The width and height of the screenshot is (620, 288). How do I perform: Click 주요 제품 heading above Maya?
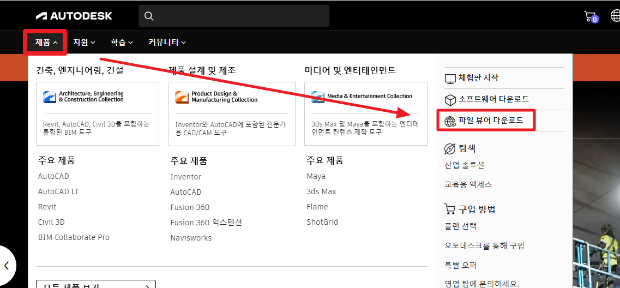pos(325,160)
